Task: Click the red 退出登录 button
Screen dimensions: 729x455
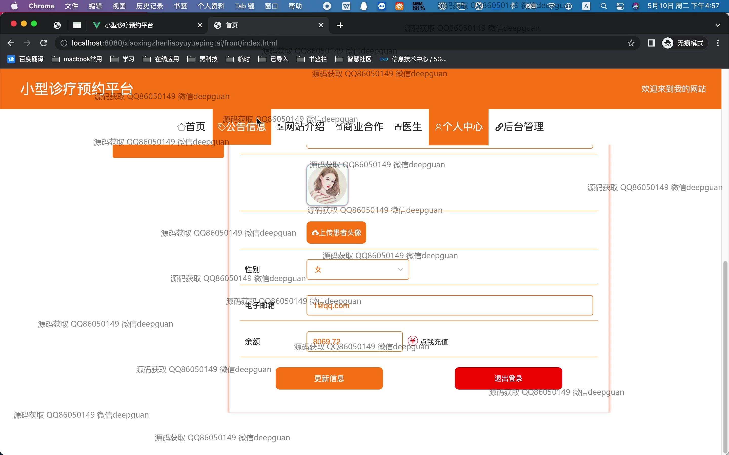Action: (x=508, y=378)
